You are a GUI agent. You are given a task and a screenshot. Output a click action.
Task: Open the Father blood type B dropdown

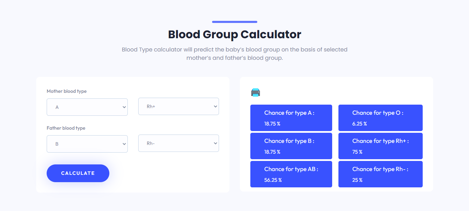(87, 144)
